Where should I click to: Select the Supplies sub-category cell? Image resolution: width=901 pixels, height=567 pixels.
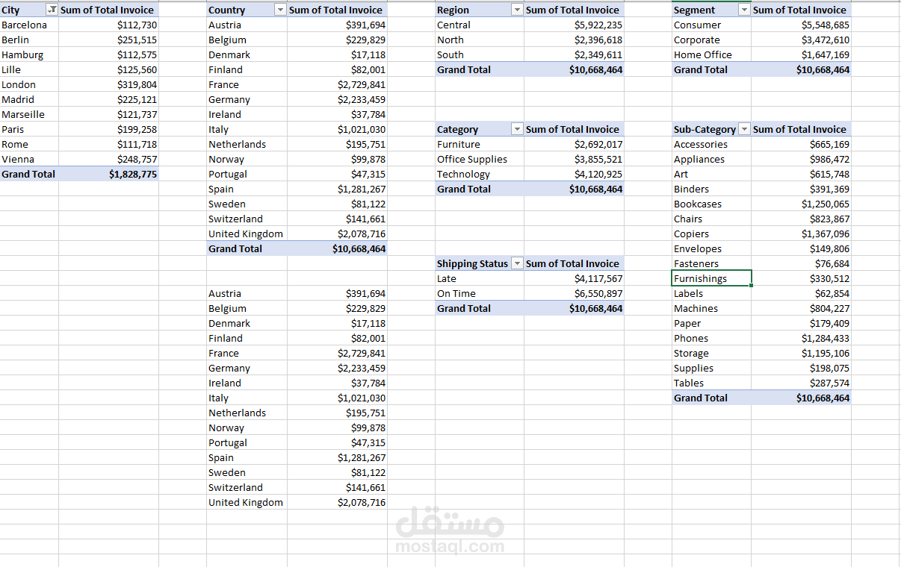pyautogui.click(x=711, y=368)
